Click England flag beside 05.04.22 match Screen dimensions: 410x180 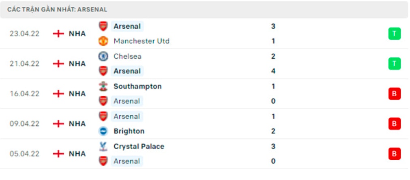58,154
